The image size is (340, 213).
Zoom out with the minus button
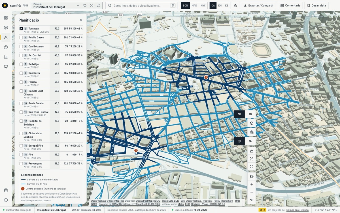click(x=252, y=192)
